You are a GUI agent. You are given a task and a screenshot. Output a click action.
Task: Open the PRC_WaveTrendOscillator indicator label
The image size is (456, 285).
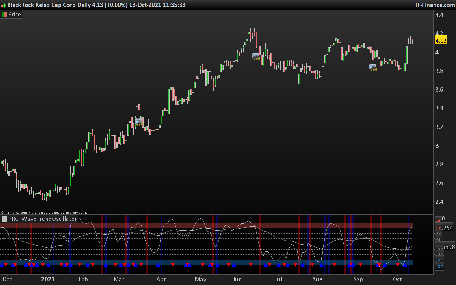tap(43, 219)
